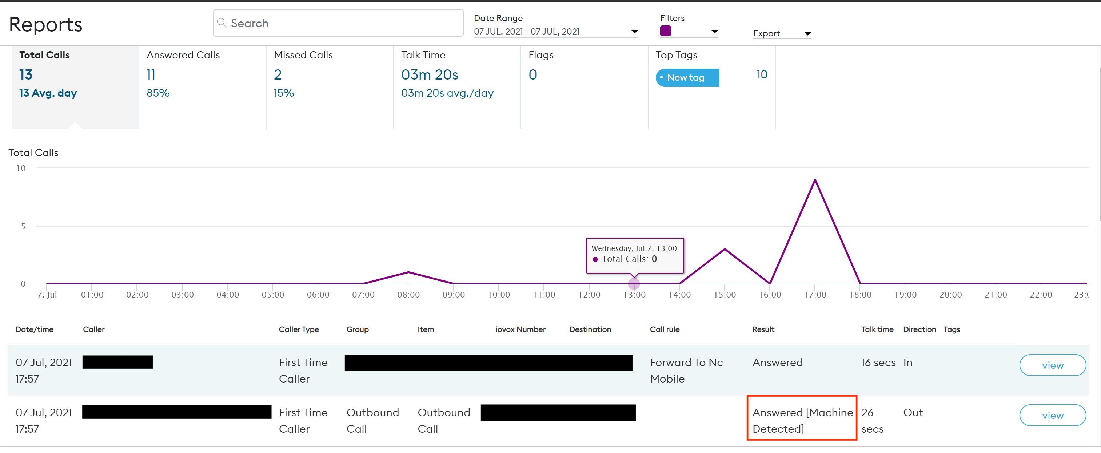
Task: Click the Talk time column header
Action: pyautogui.click(x=877, y=329)
